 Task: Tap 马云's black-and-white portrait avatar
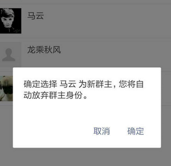click(x=11, y=21)
